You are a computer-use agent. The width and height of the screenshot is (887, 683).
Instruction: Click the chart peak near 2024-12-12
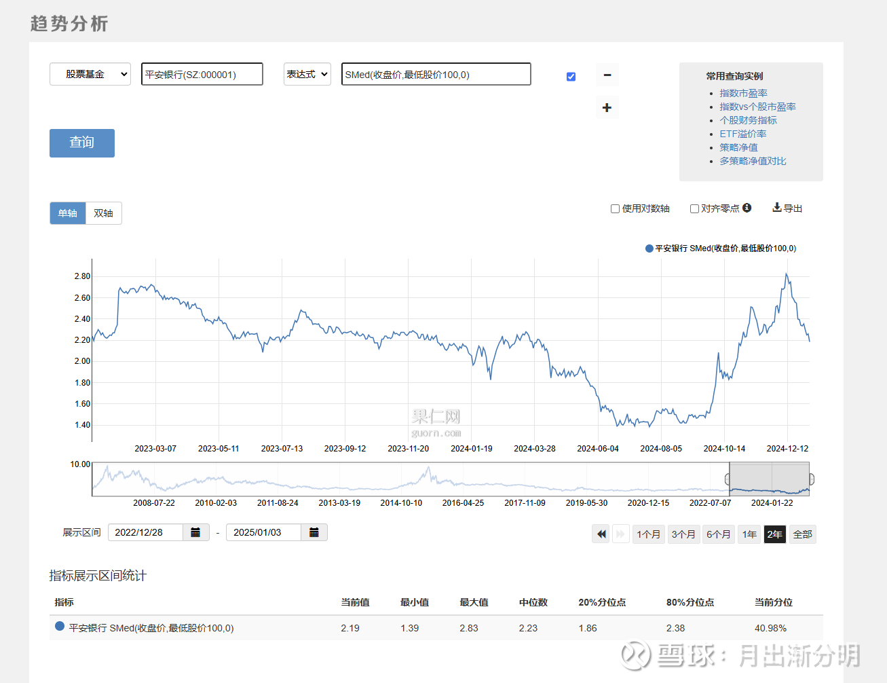[787, 274]
